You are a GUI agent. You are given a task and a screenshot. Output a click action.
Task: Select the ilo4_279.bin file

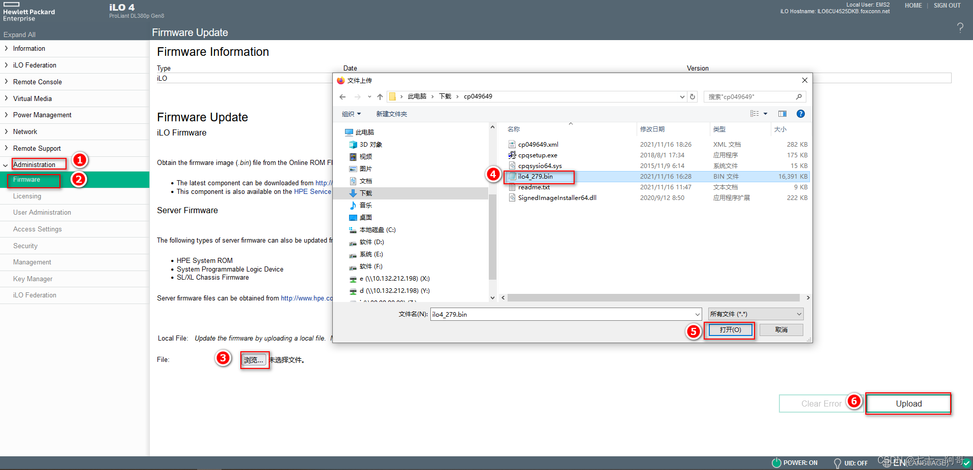pos(535,177)
